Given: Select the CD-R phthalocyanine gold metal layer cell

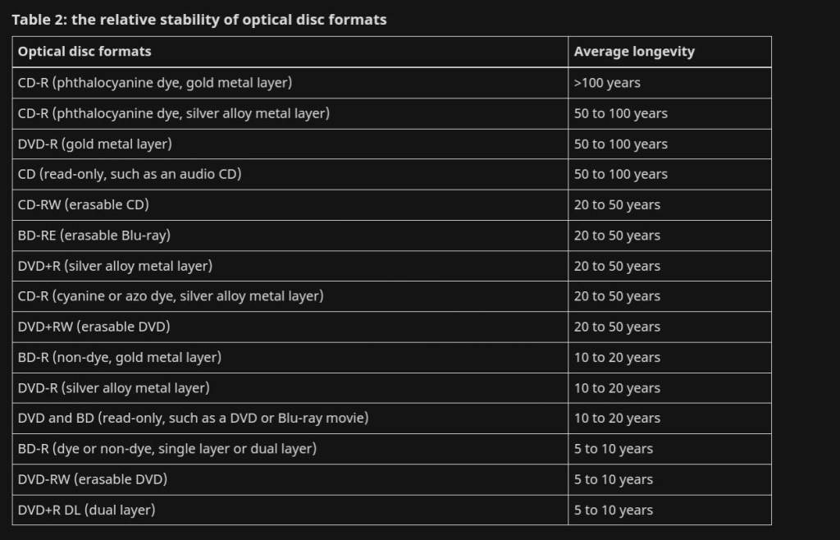Looking at the screenshot, I should [x=155, y=83].
